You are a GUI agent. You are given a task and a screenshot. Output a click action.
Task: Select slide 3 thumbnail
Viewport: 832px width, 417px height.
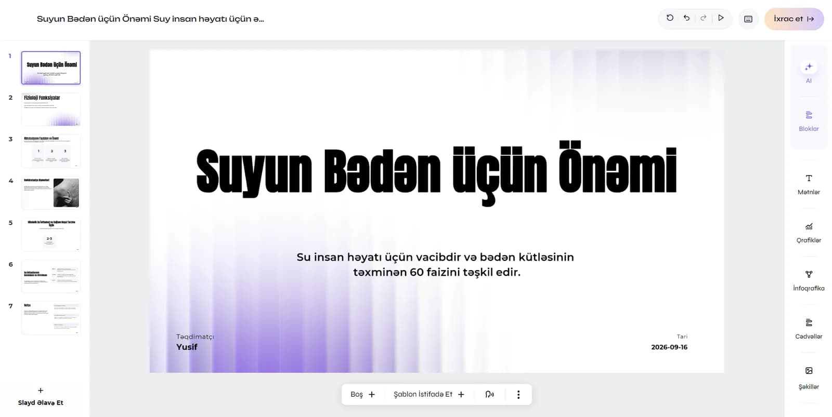[51, 151]
